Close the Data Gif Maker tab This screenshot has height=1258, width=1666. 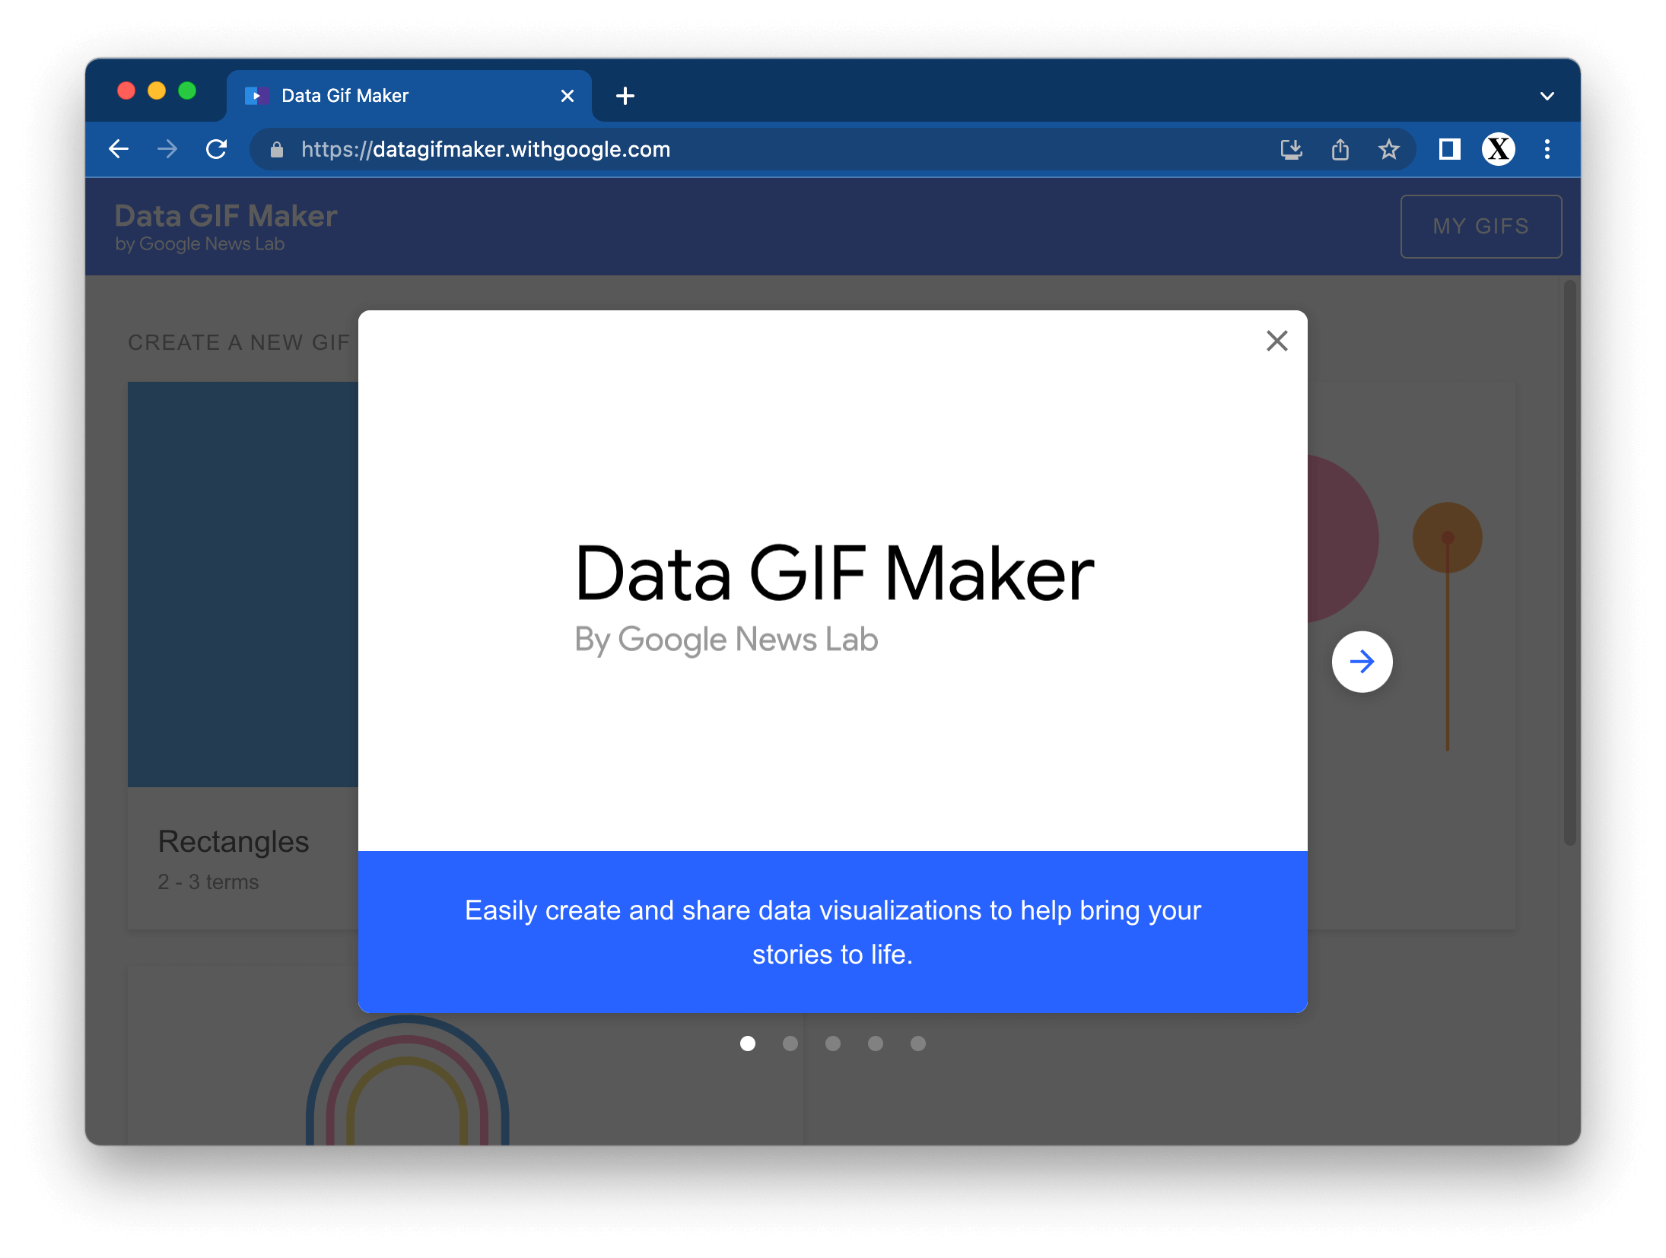point(567,96)
